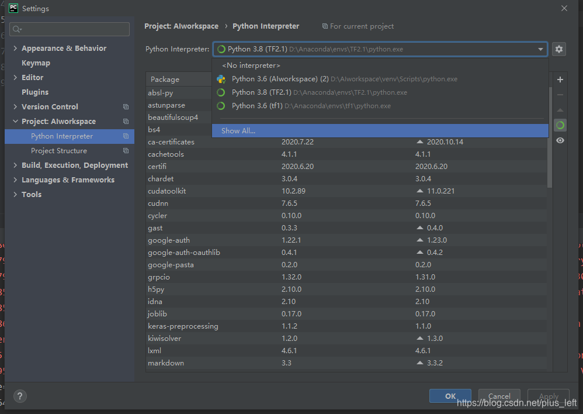Expand the Editor section

15,77
